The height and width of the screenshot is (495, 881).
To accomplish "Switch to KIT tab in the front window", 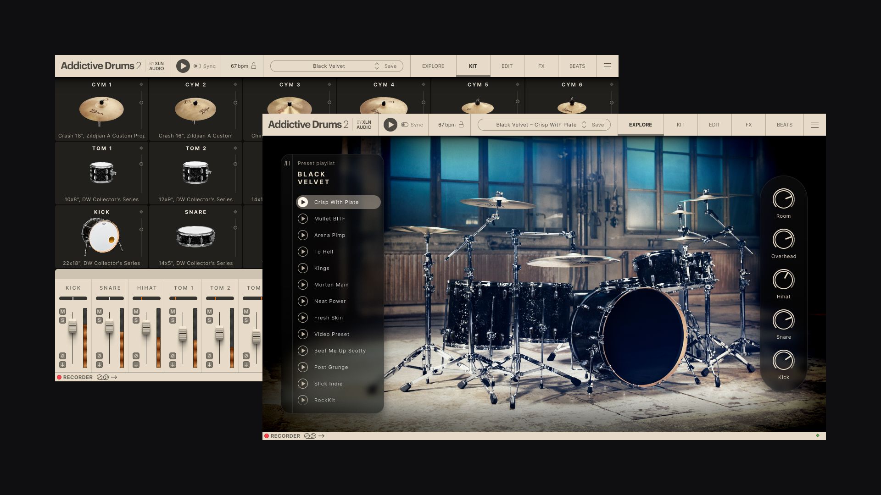I will [680, 125].
